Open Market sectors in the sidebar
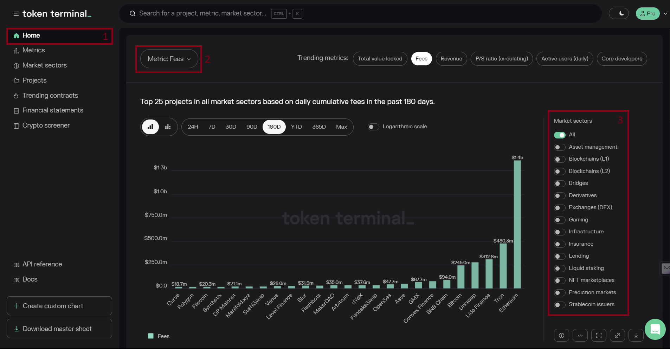 point(44,65)
